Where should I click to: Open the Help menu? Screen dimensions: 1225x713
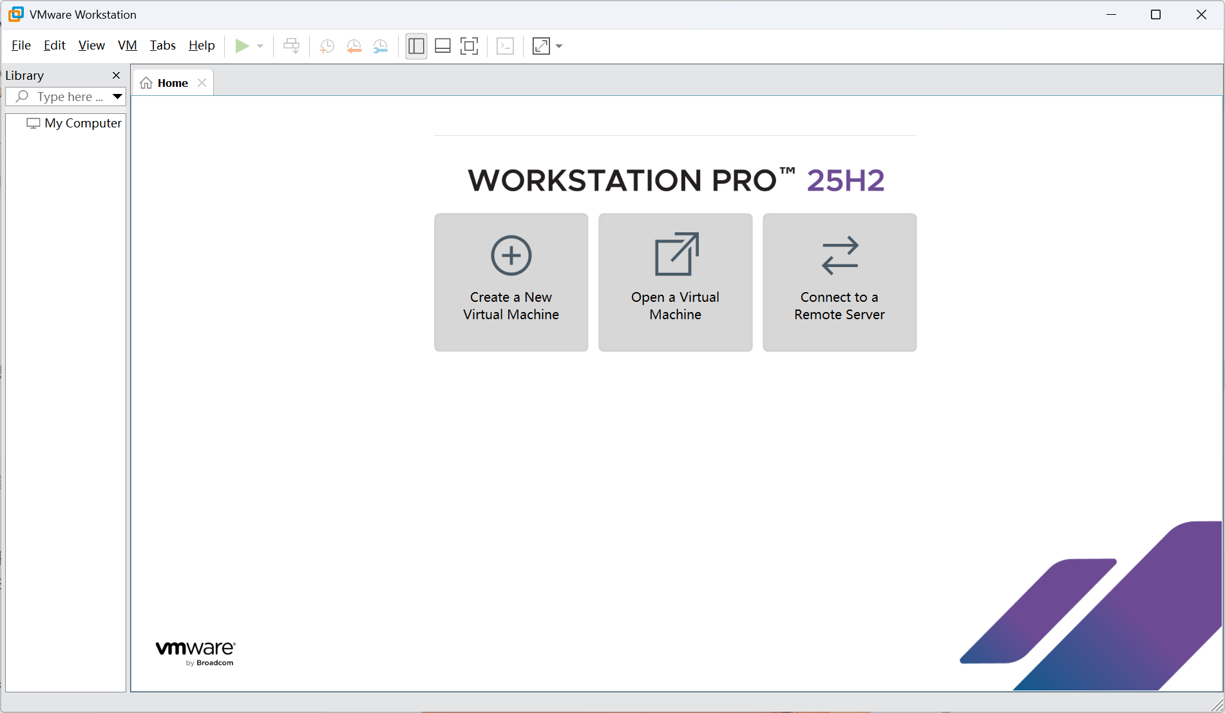coord(202,45)
